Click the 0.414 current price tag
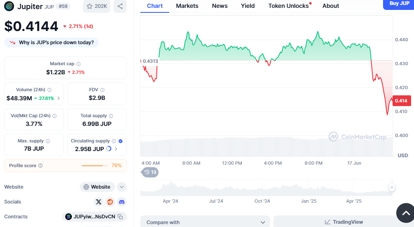The height and width of the screenshot is (227, 414). tap(402, 101)
